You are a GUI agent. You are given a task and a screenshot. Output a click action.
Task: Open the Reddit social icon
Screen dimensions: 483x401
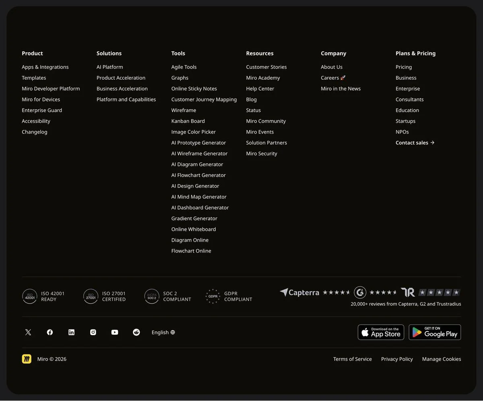pos(136,332)
